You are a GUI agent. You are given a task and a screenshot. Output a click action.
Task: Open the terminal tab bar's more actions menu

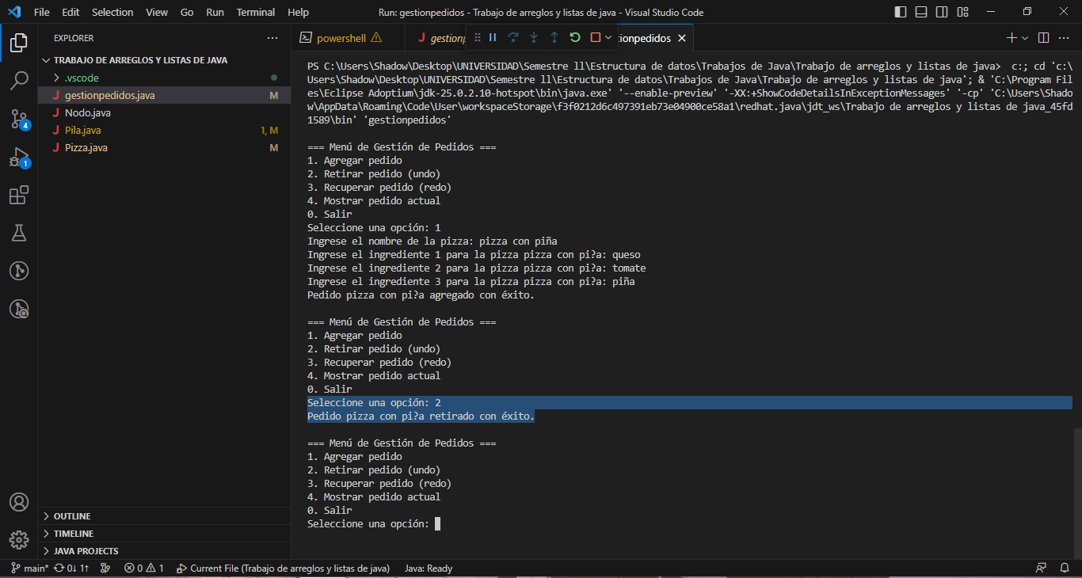[x=1065, y=38]
